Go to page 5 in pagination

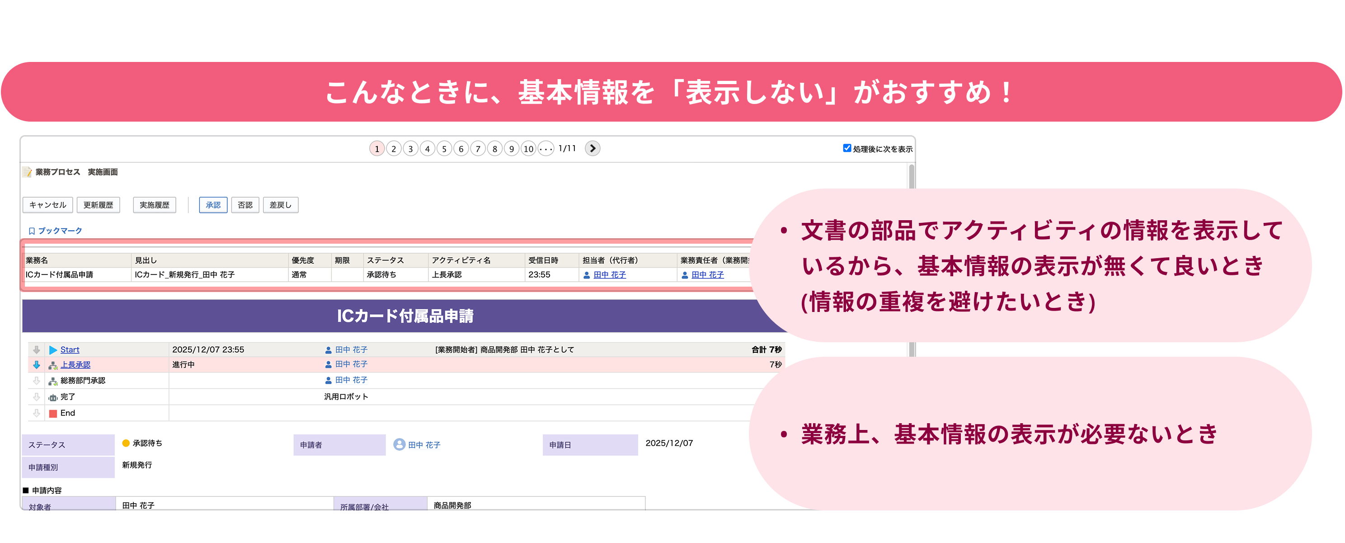pos(444,149)
